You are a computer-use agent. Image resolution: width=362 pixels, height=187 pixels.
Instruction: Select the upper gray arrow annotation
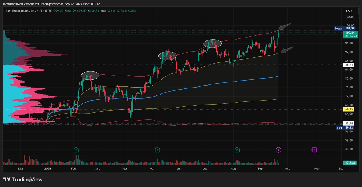(285, 26)
